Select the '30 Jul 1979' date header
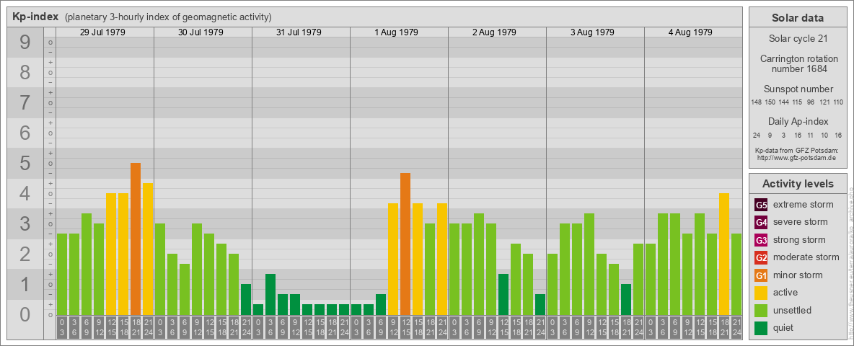The height and width of the screenshot is (346, 854). click(201, 32)
